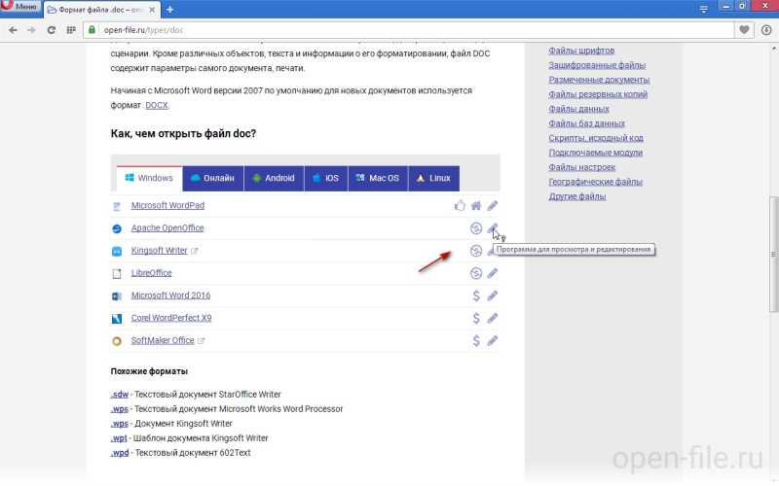Open sidebar link Файлы резервных копий
779x486 pixels.
pyautogui.click(x=598, y=94)
